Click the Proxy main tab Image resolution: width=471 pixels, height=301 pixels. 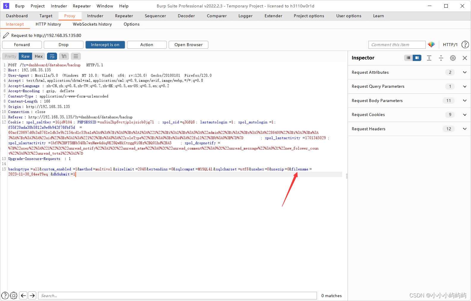click(70, 16)
